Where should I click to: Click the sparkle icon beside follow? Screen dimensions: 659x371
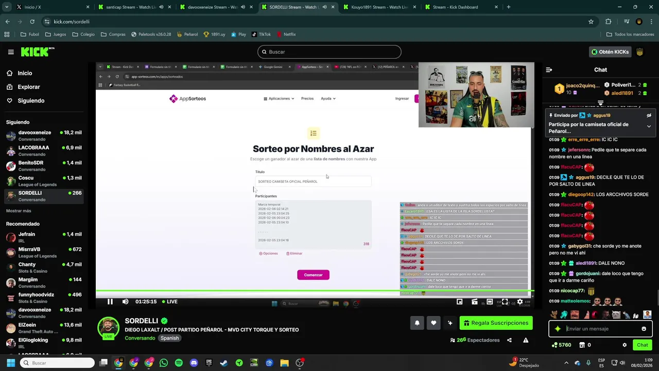tap(450, 323)
